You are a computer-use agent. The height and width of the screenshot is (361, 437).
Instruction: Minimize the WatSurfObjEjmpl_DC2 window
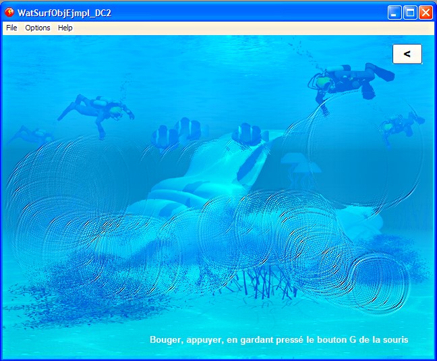pos(395,13)
